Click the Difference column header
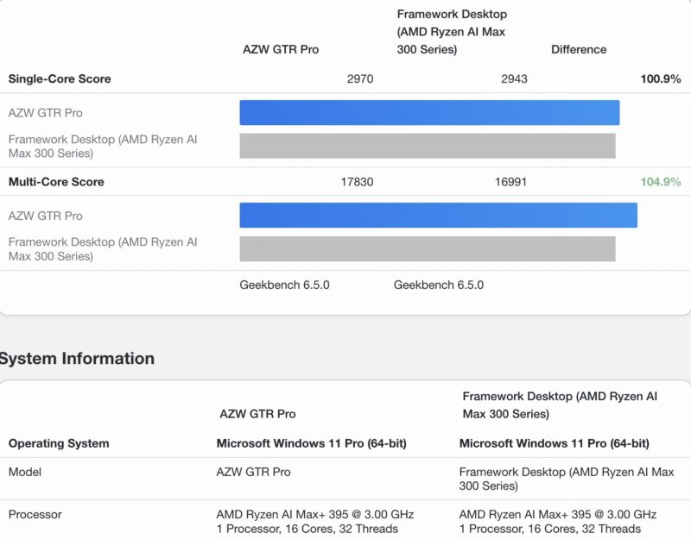The image size is (691, 539). click(x=579, y=49)
